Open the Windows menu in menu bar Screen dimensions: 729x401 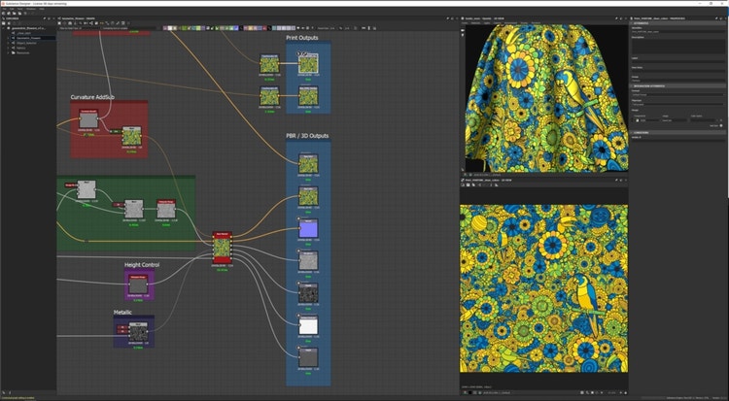28,8
